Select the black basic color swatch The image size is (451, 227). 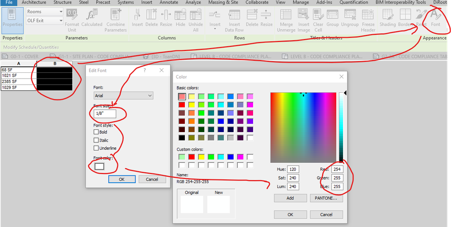pyautogui.click(x=182, y=138)
